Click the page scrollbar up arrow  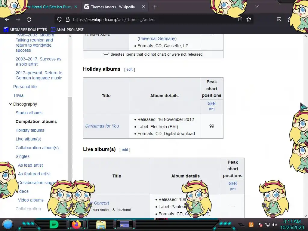306,36
